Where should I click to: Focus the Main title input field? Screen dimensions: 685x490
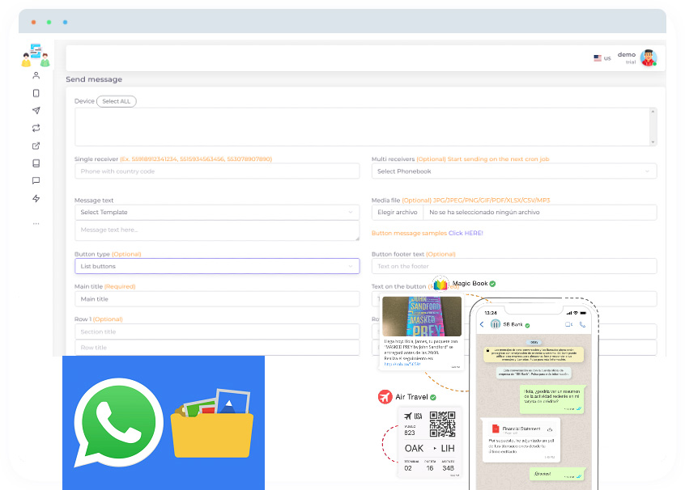tap(216, 299)
